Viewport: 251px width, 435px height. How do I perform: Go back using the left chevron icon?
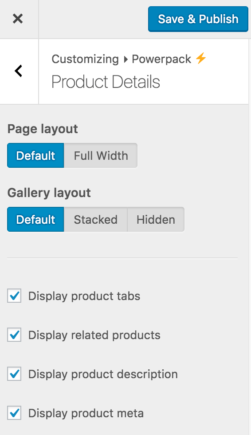pos(18,71)
